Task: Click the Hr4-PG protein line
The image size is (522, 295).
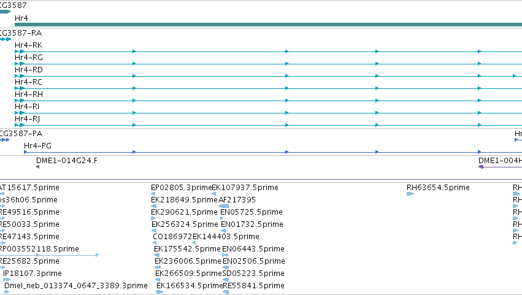Action: [x=273, y=152]
